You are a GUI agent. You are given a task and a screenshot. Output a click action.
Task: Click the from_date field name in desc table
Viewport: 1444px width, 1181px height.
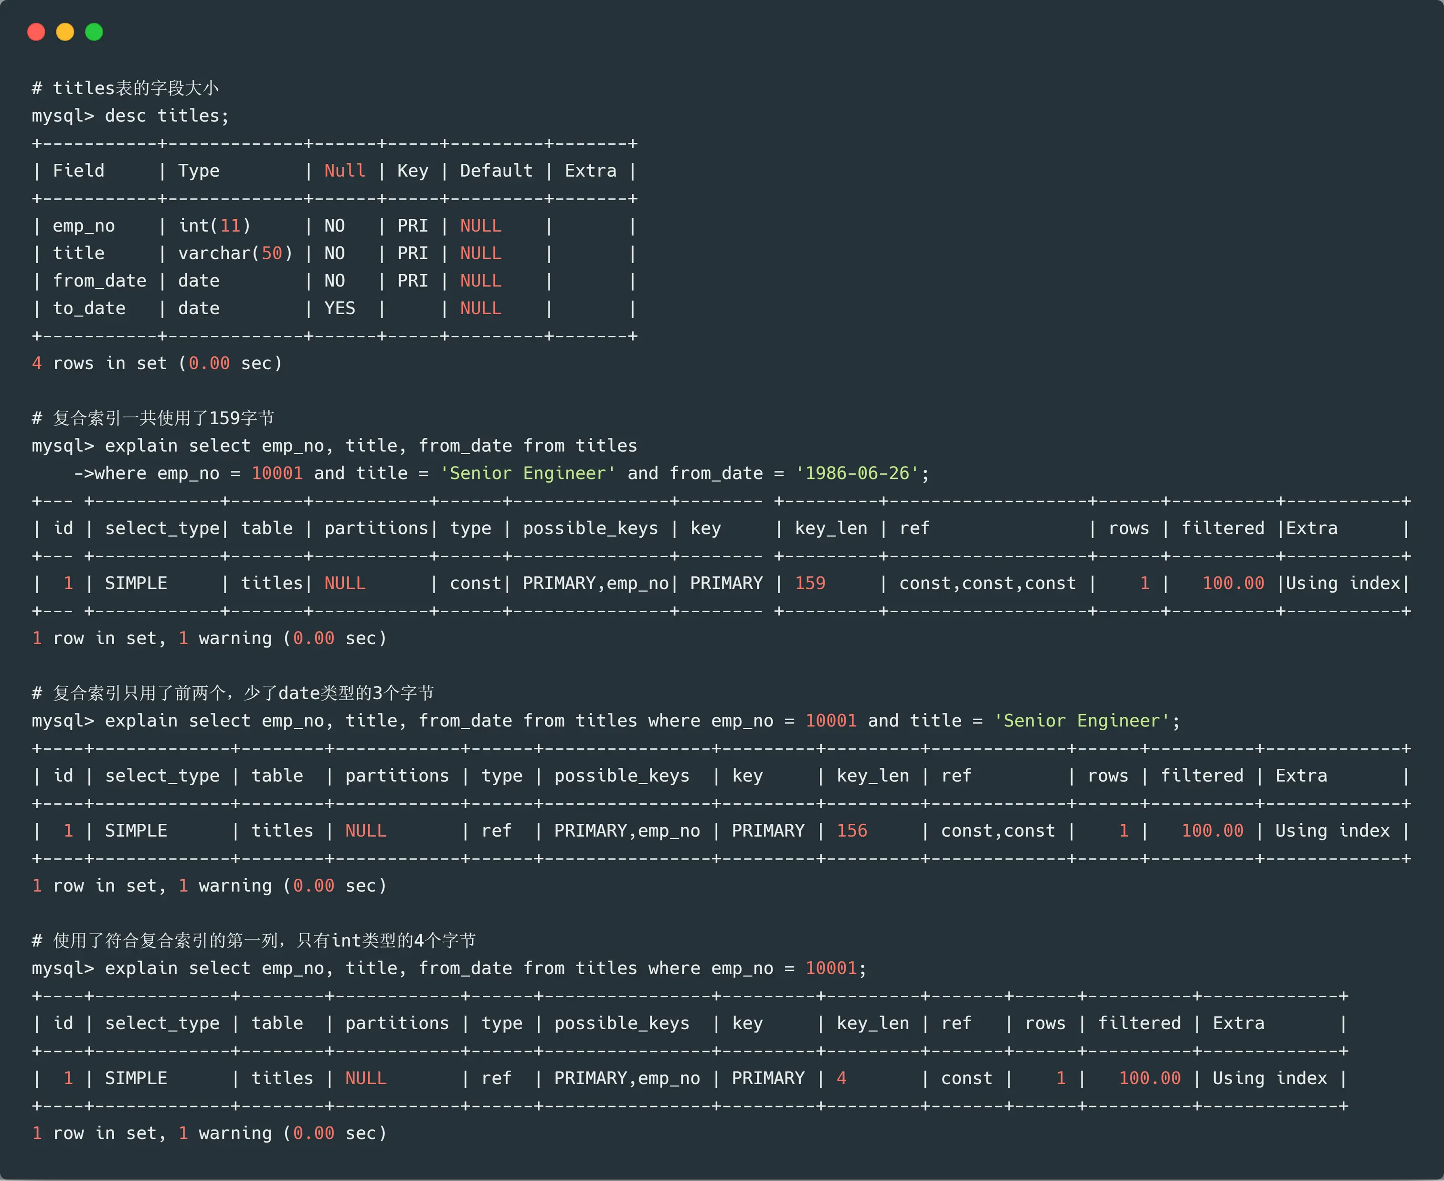pos(99,280)
